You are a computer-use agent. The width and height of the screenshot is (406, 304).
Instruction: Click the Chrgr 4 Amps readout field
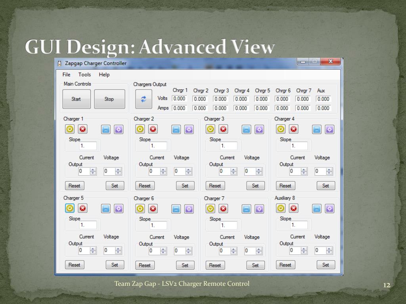tap(241, 108)
